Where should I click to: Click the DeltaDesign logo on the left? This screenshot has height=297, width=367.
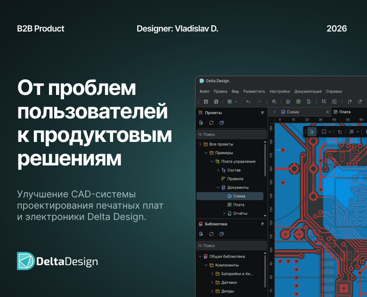(57, 261)
